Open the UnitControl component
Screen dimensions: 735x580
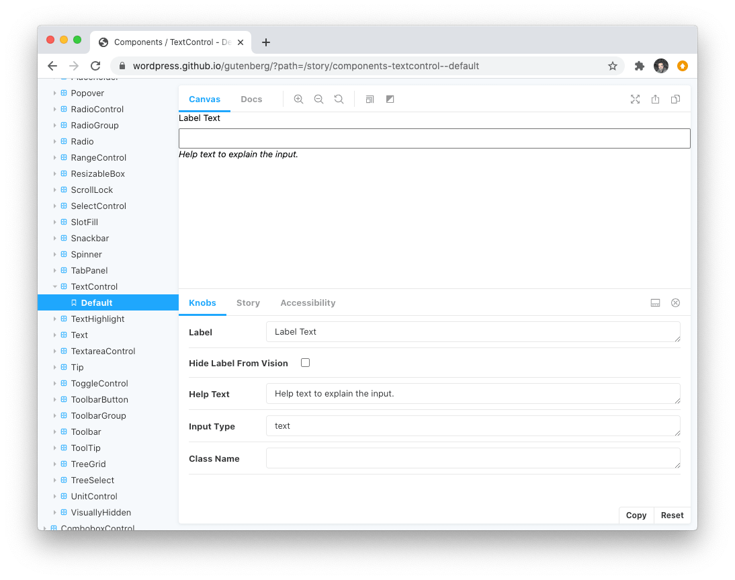click(94, 496)
